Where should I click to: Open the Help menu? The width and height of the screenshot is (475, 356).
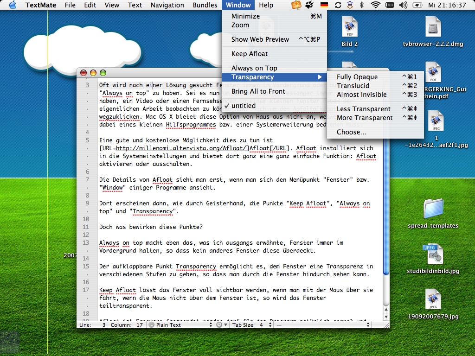click(x=266, y=5)
